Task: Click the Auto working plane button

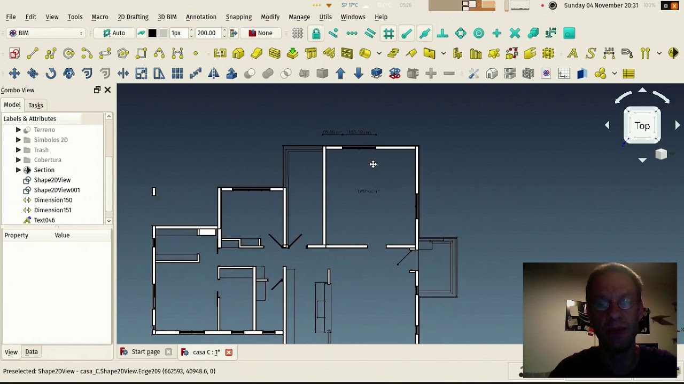Action: (114, 33)
